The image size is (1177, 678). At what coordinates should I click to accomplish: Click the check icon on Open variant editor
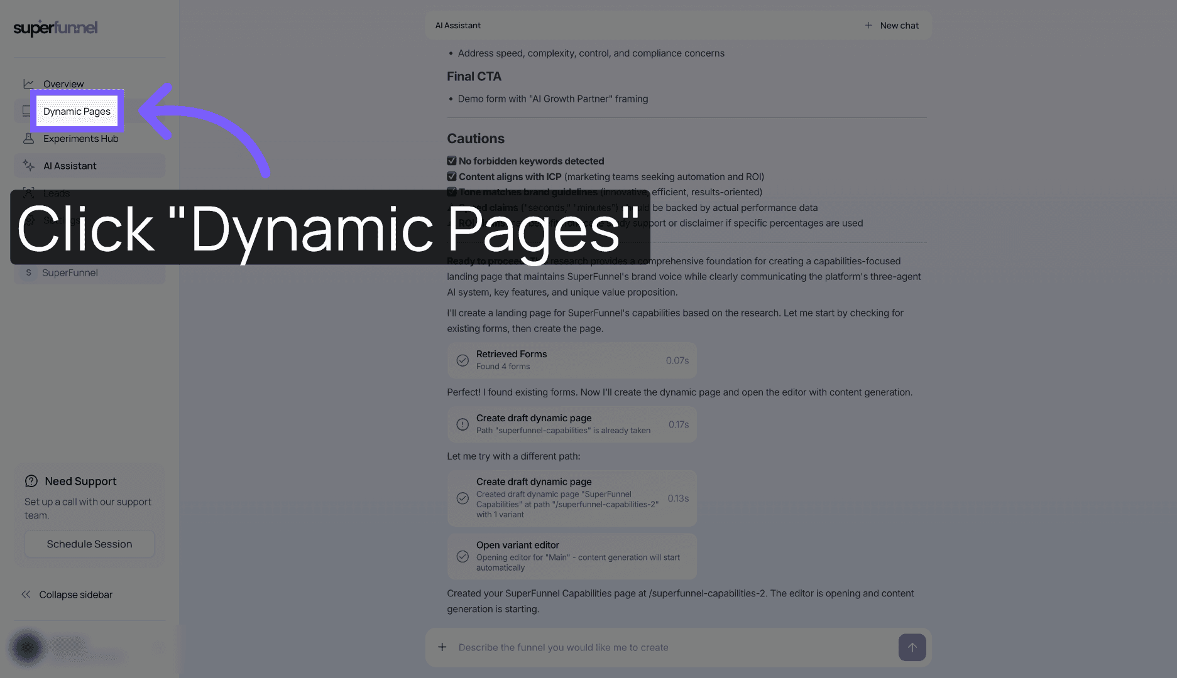tap(463, 557)
